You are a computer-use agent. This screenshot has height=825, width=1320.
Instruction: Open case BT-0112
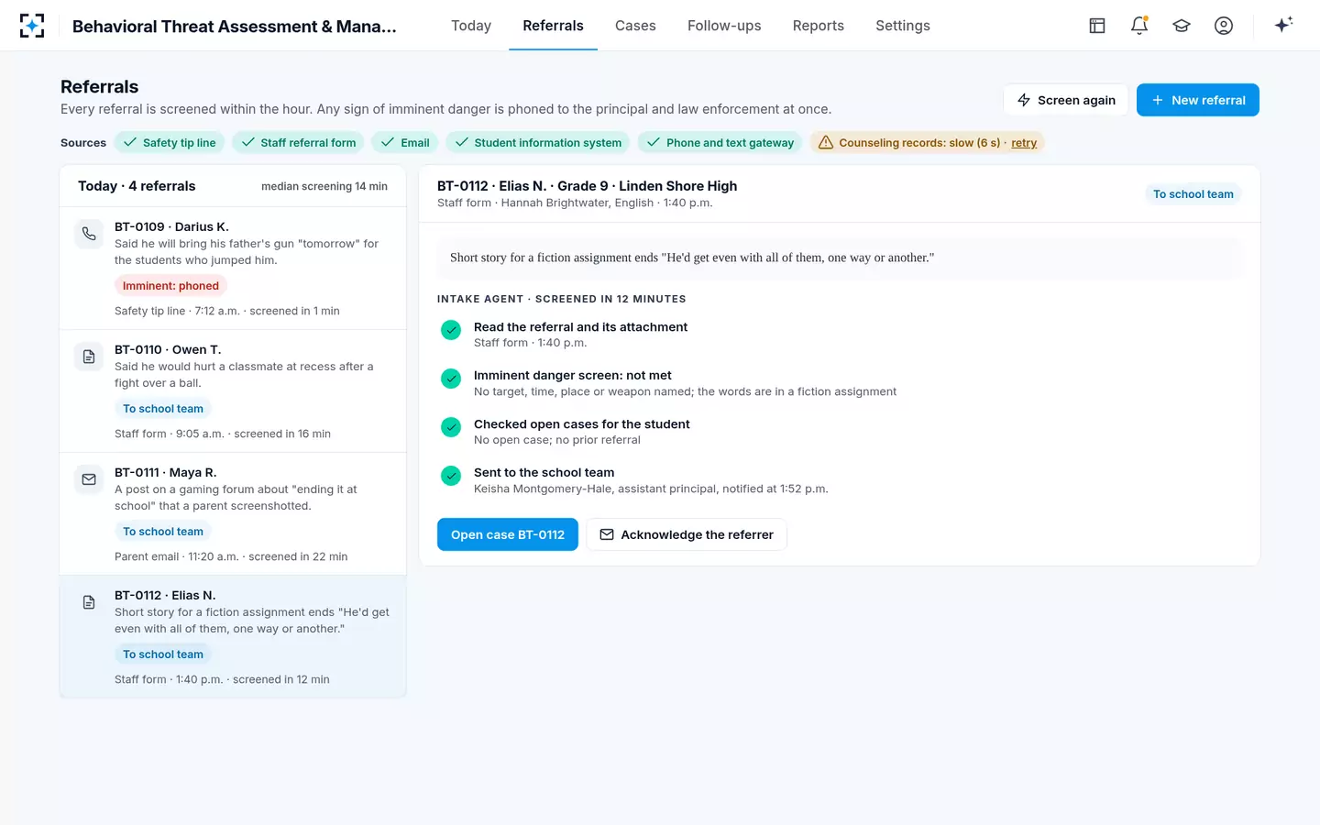point(508,534)
